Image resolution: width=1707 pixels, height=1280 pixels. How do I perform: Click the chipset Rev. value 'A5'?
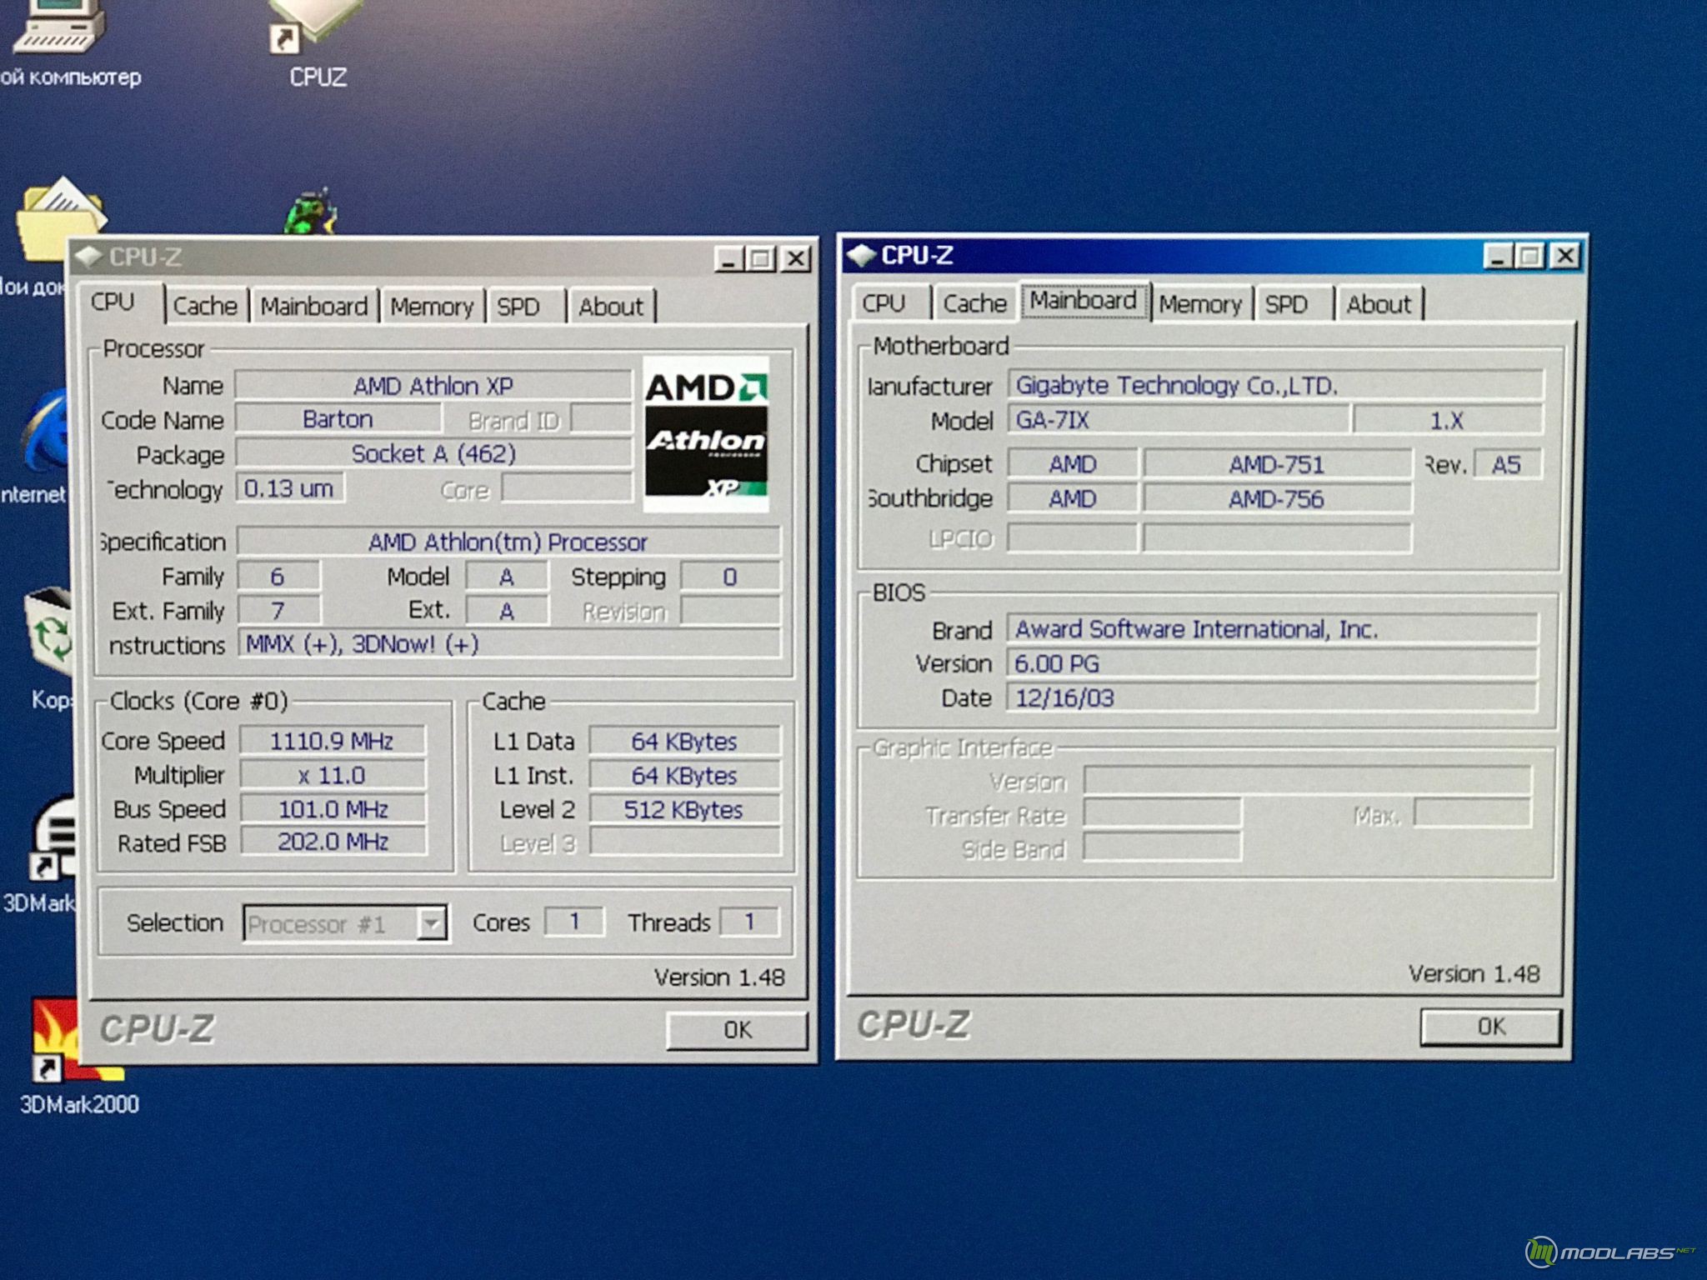pos(1507,464)
